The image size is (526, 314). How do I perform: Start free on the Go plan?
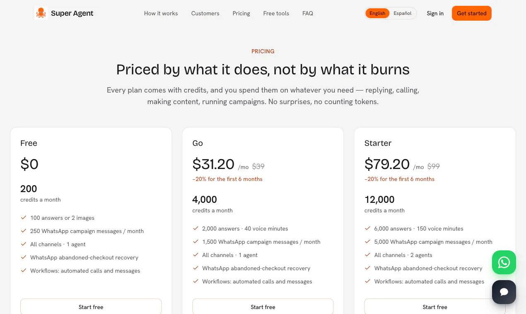(x=263, y=307)
